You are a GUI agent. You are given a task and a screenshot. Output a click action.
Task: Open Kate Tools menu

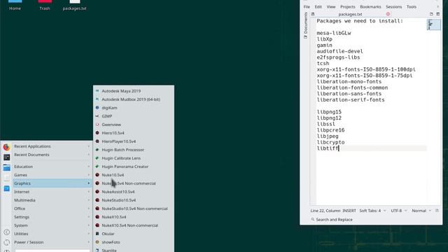tap(412, 6)
